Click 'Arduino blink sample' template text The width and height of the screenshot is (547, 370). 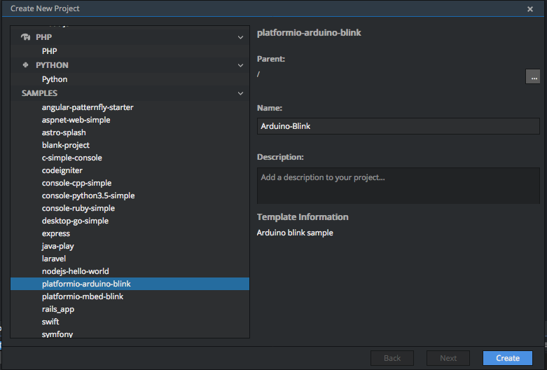pos(295,233)
